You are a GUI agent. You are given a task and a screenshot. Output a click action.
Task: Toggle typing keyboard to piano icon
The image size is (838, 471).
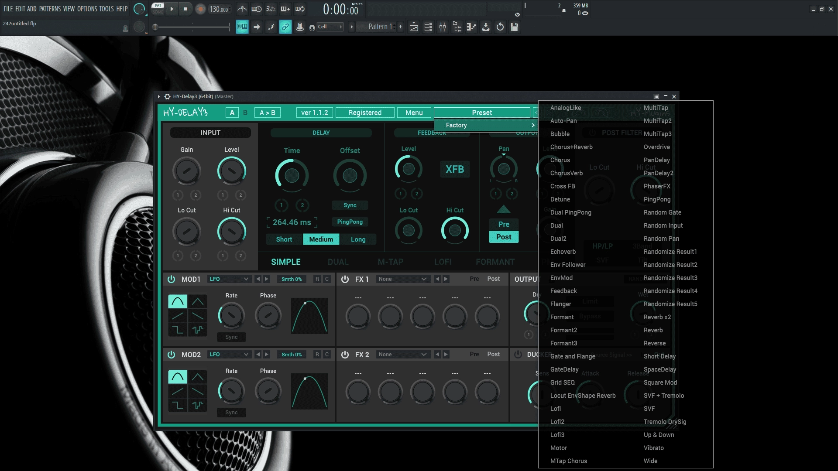click(x=242, y=27)
